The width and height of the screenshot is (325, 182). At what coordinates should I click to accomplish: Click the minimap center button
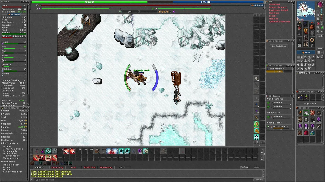[318, 19]
